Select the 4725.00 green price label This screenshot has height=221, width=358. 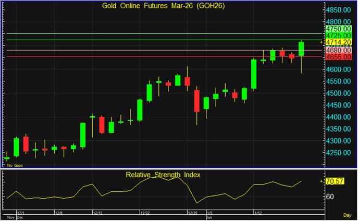(x=337, y=35)
